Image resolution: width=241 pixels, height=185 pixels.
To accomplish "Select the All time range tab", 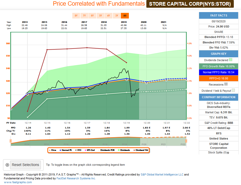I will (125, 15).
